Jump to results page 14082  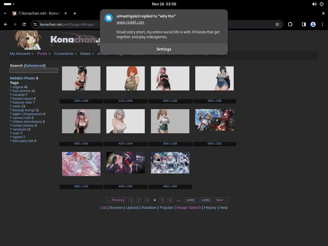tap(206, 200)
